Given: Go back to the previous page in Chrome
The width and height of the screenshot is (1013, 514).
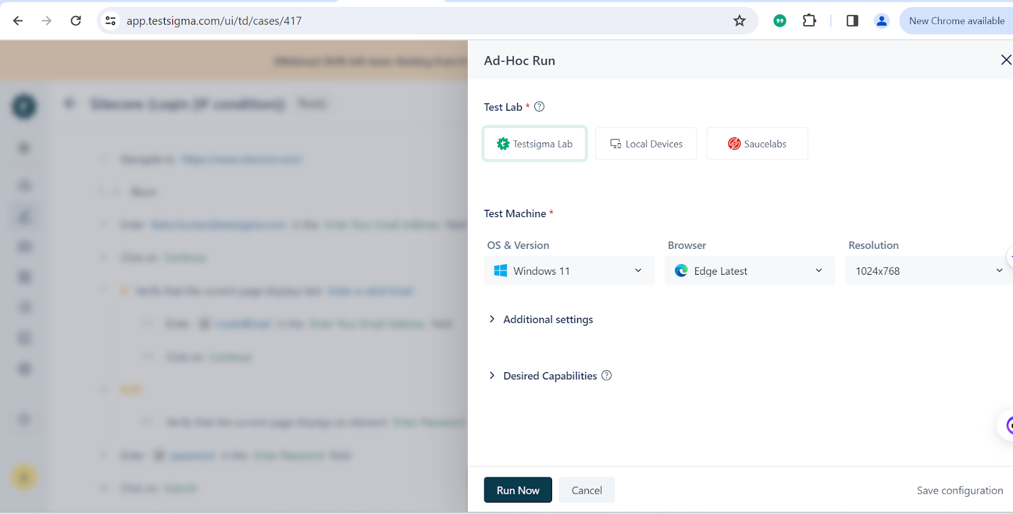Looking at the screenshot, I should coord(18,21).
